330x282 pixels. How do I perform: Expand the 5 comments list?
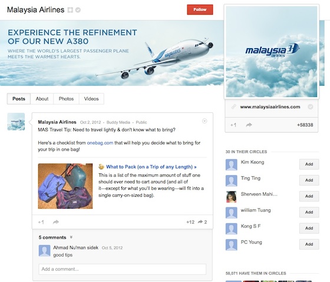[x=71, y=237]
